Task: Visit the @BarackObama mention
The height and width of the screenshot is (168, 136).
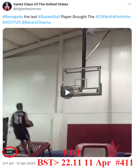Action: [x=36, y=22]
